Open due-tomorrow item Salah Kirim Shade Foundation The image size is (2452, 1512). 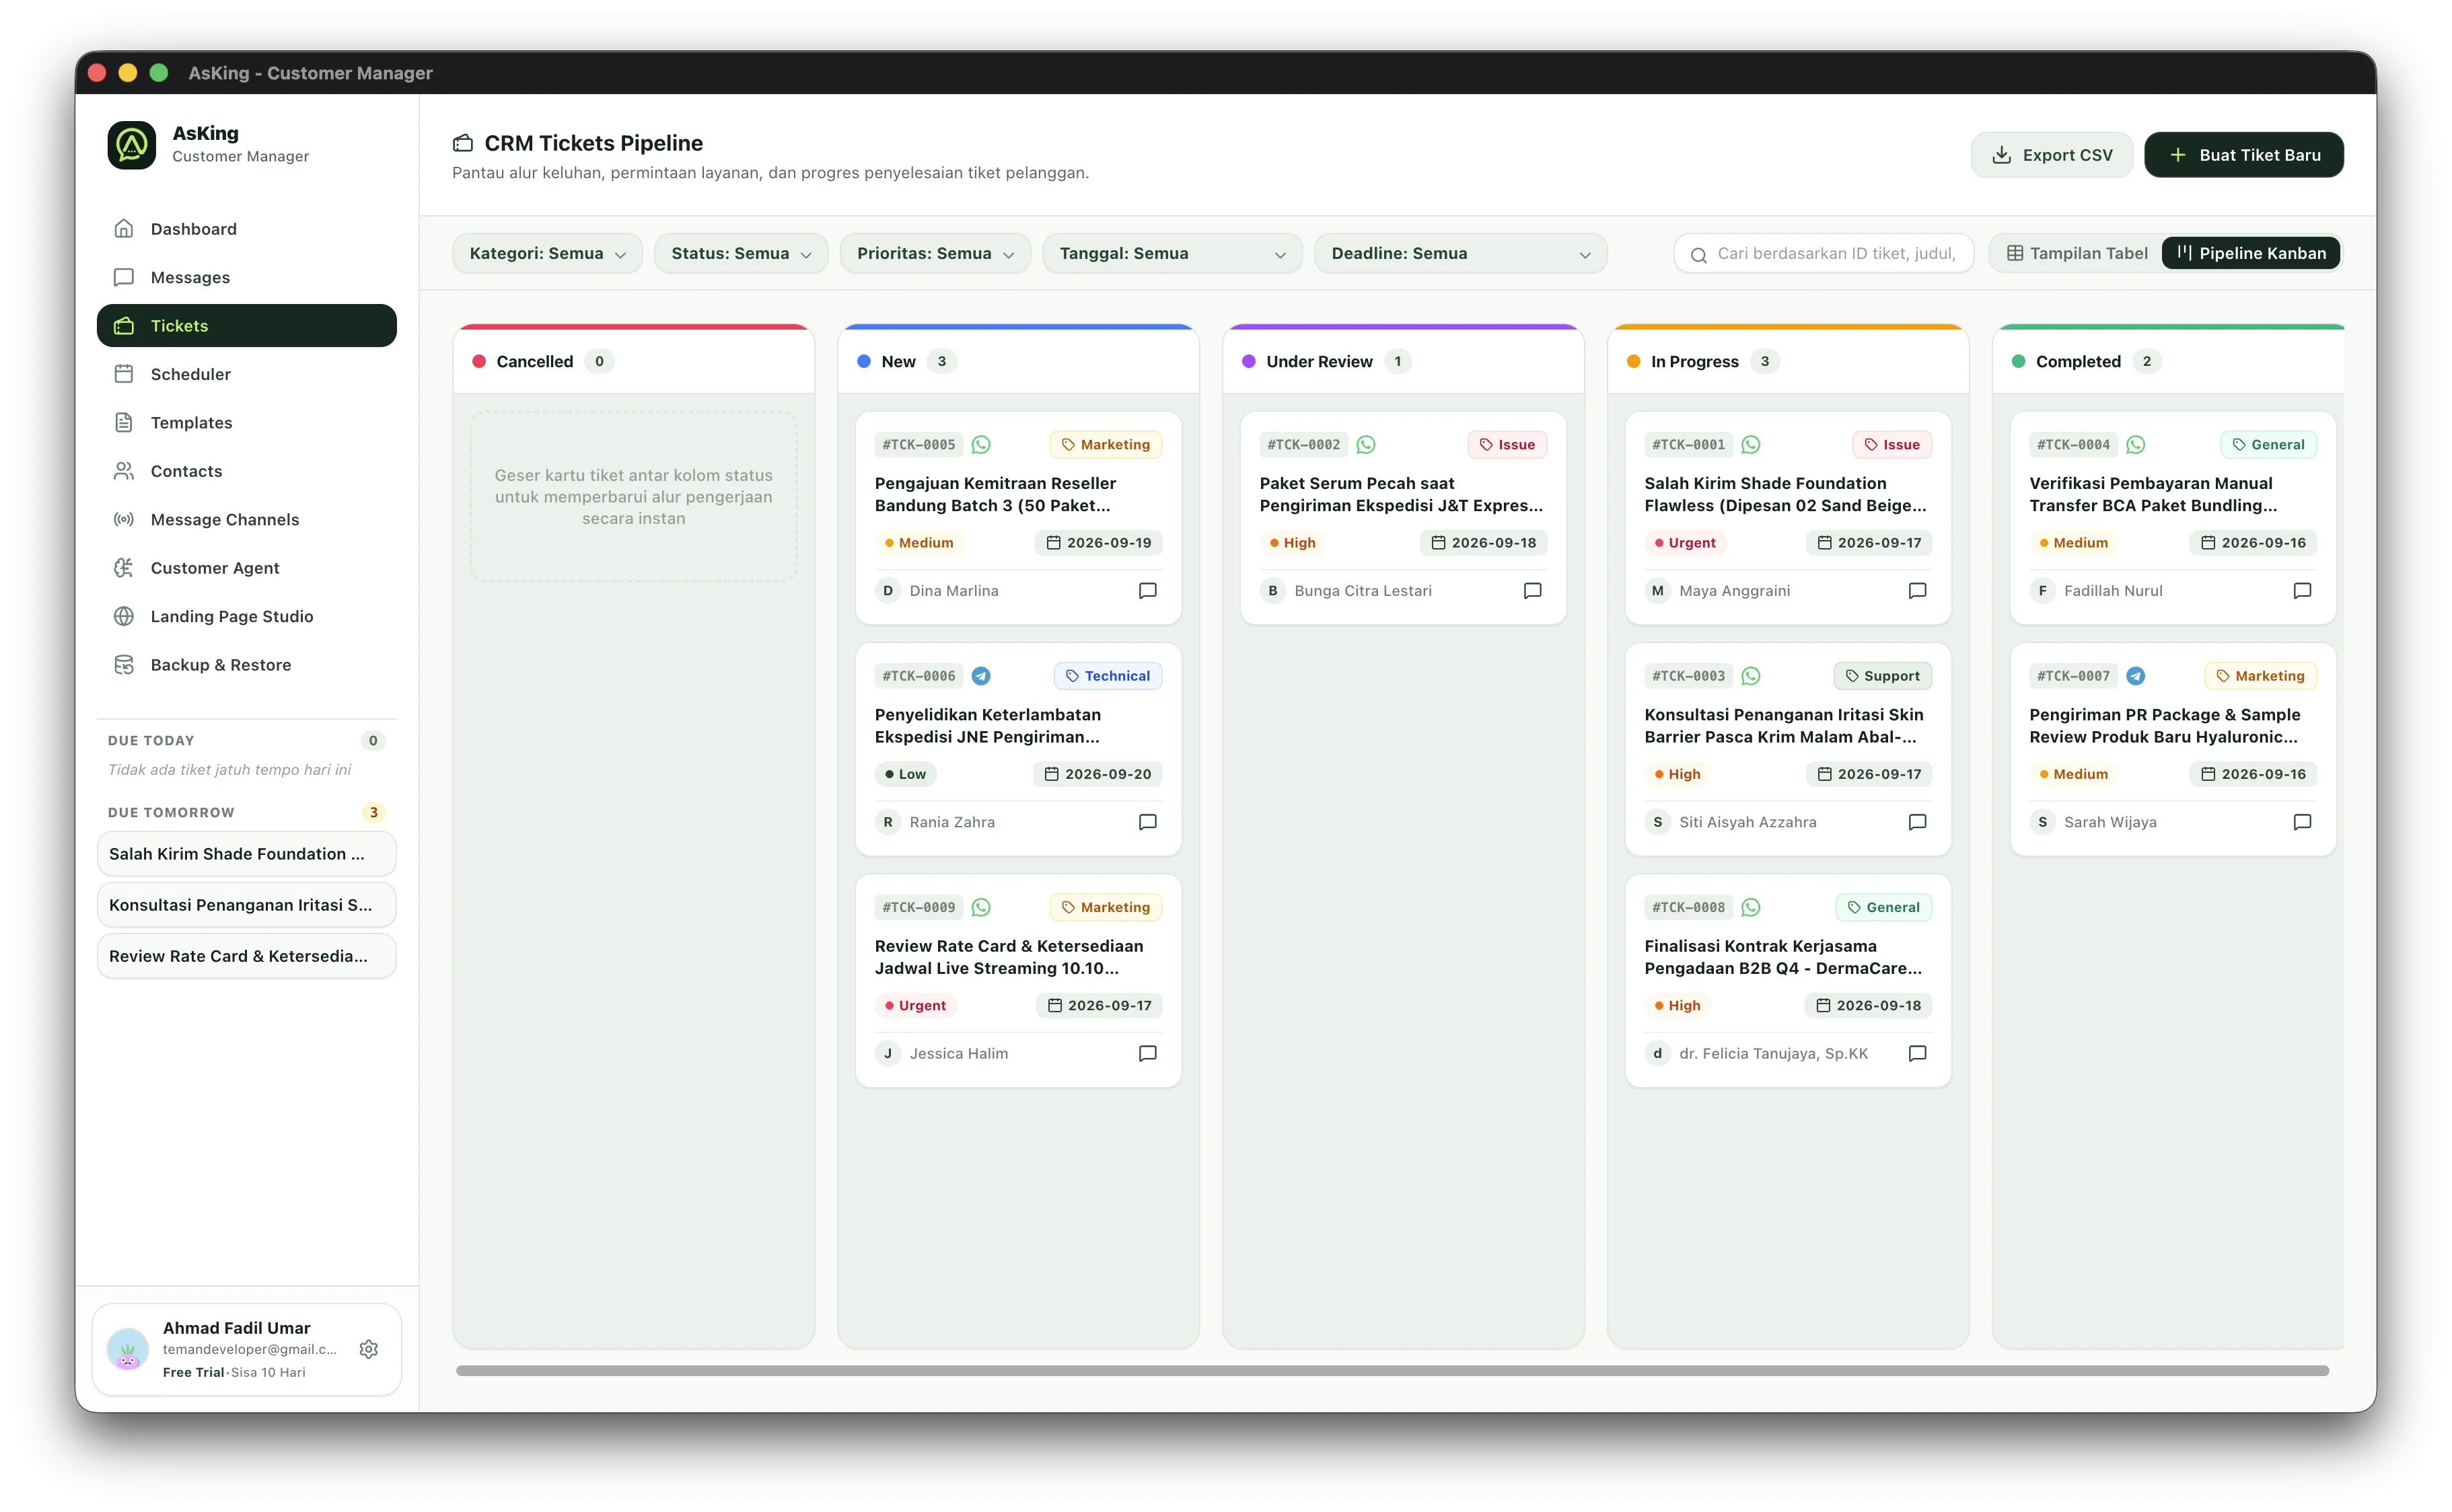click(246, 854)
